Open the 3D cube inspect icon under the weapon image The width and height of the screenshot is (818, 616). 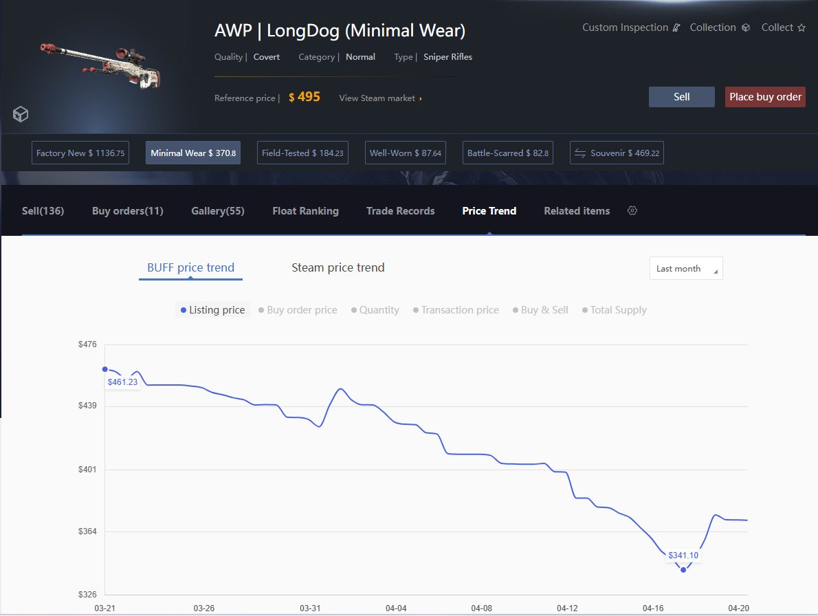coord(21,113)
